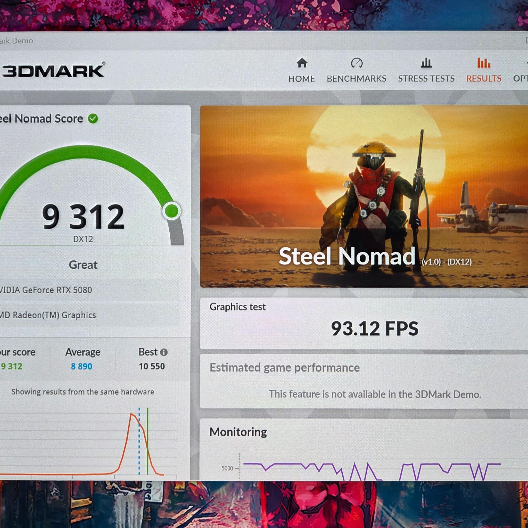Viewport: 528px width, 528px height.
Task: Click the Graphics test label
Action: (x=237, y=307)
